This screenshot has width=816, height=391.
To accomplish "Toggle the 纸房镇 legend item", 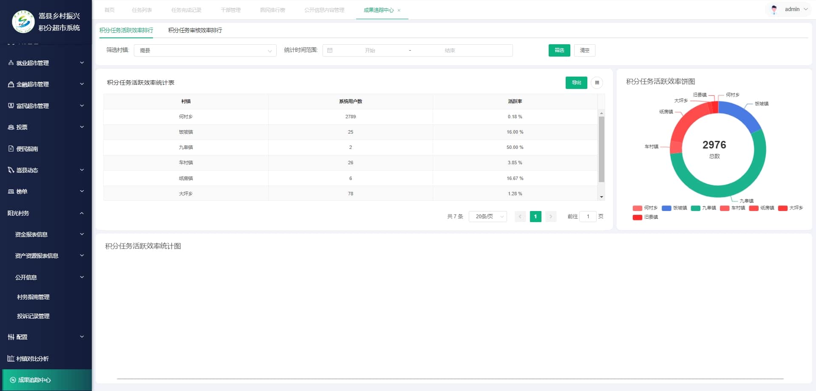I will pos(762,208).
